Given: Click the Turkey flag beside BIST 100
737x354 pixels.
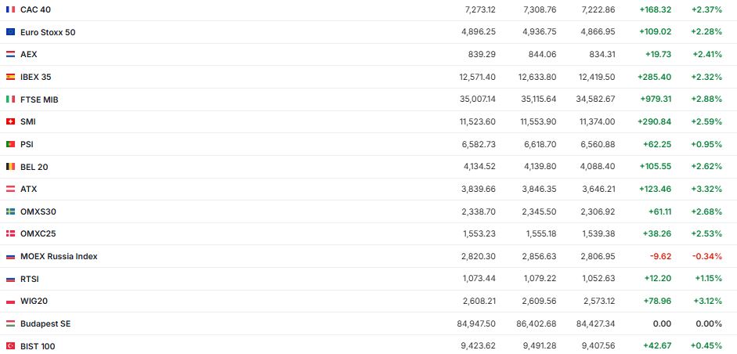Looking at the screenshot, I should coord(10,346).
